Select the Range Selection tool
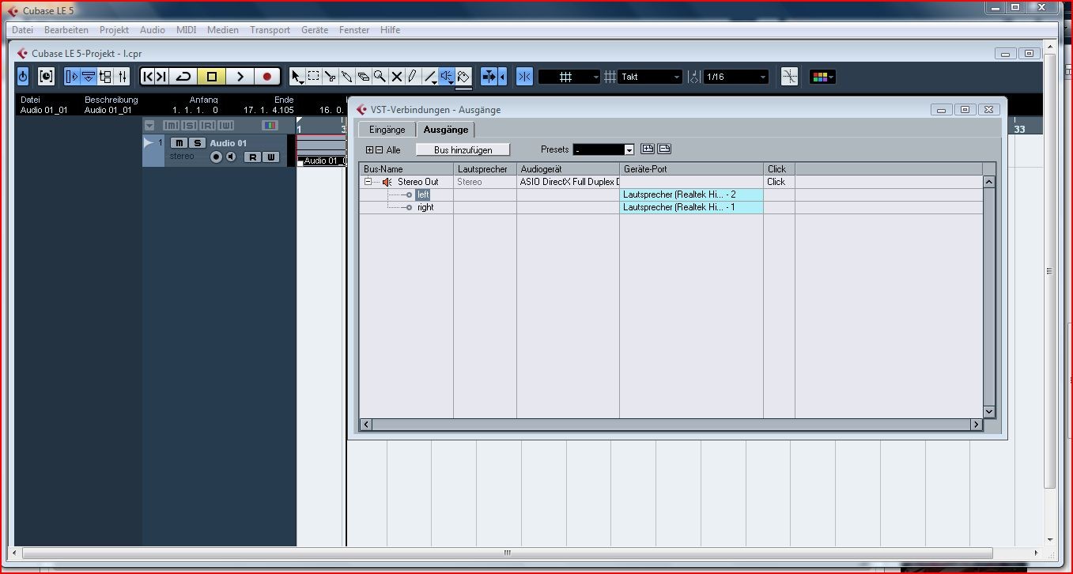This screenshot has width=1073, height=574. pyautogui.click(x=314, y=77)
